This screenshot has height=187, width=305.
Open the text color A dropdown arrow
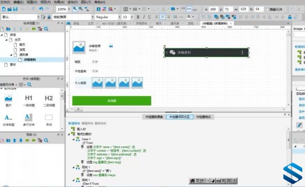pos(193,17)
